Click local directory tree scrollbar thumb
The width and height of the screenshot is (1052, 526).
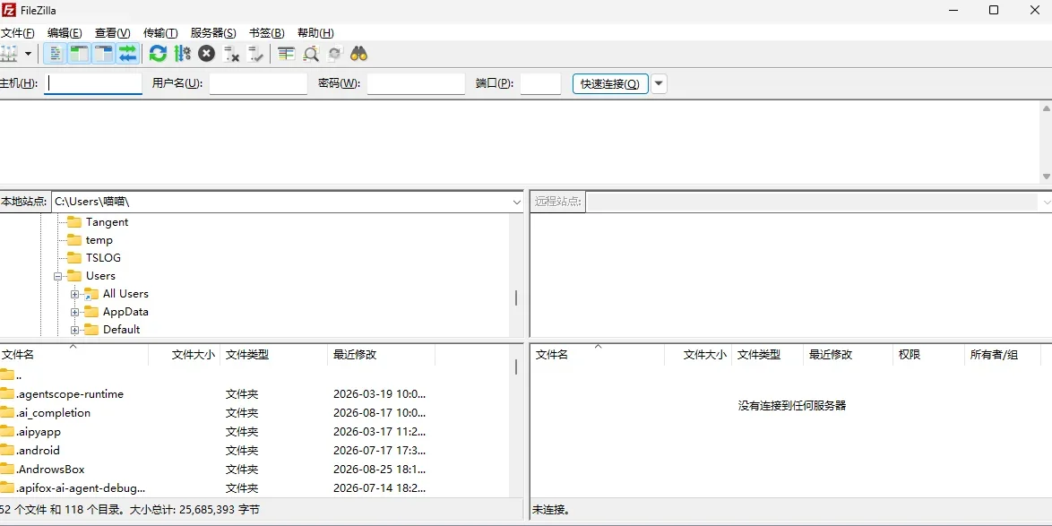coord(516,297)
